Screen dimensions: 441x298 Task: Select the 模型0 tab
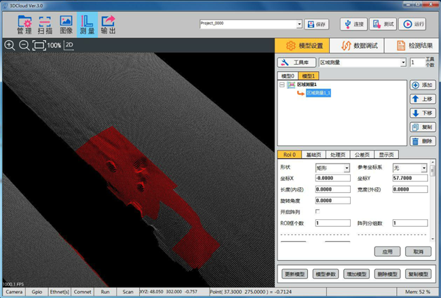(x=288, y=76)
